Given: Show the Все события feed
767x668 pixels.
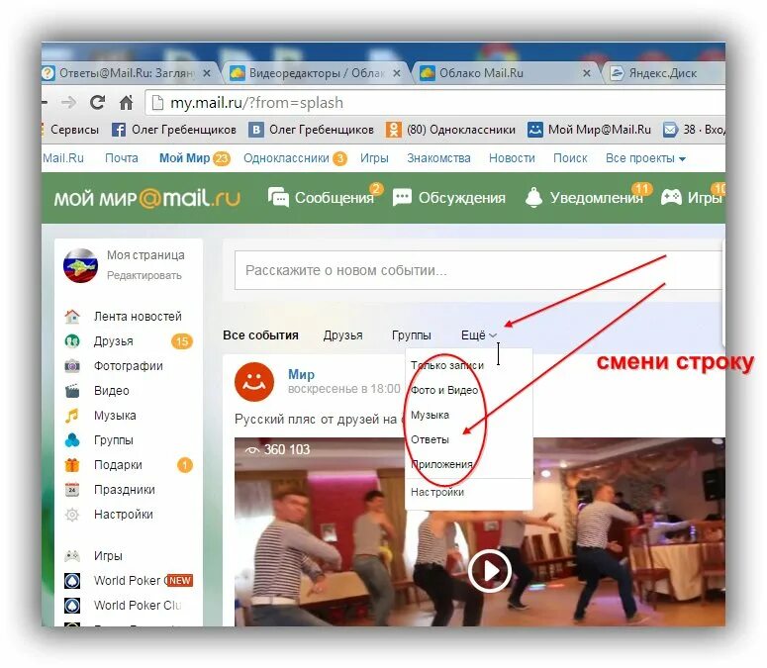Looking at the screenshot, I should point(260,335).
